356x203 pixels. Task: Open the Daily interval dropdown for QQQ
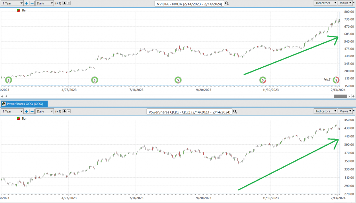tap(45, 111)
